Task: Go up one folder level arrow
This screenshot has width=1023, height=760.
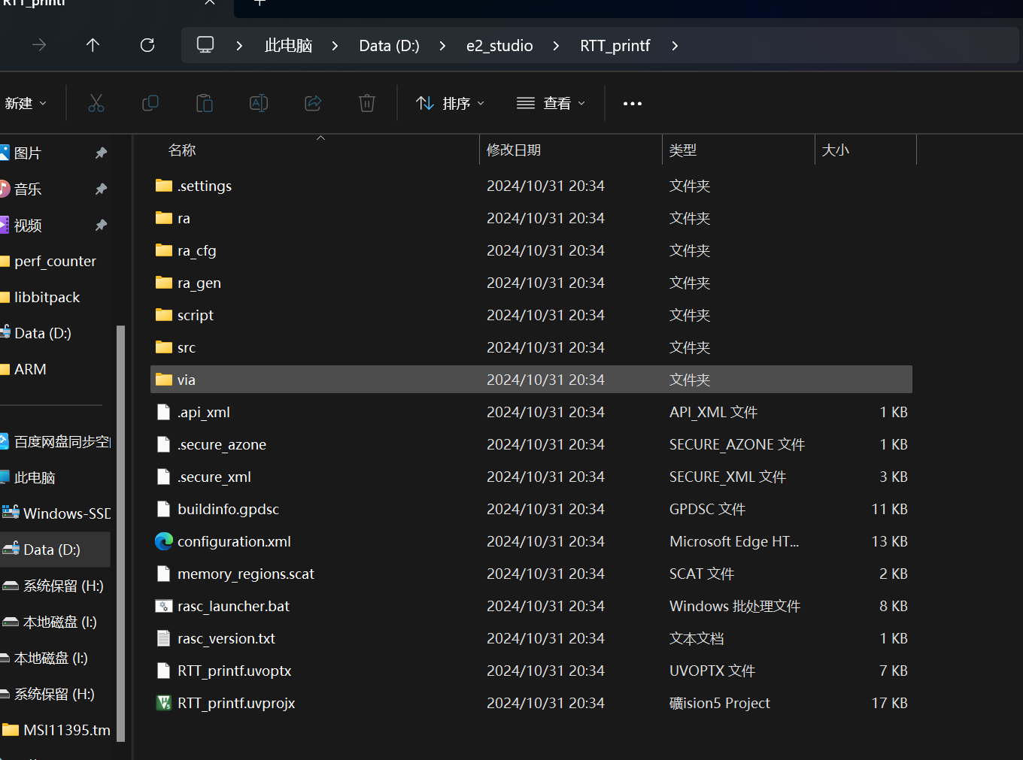Action: pos(93,45)
